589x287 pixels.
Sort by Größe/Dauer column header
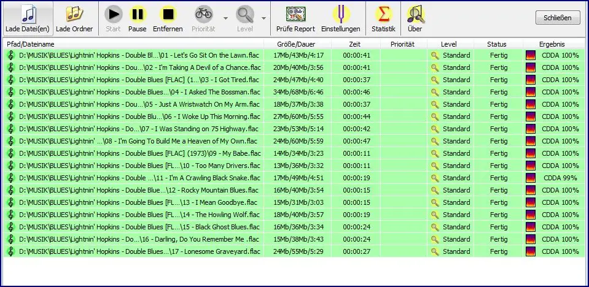[297, 44]
